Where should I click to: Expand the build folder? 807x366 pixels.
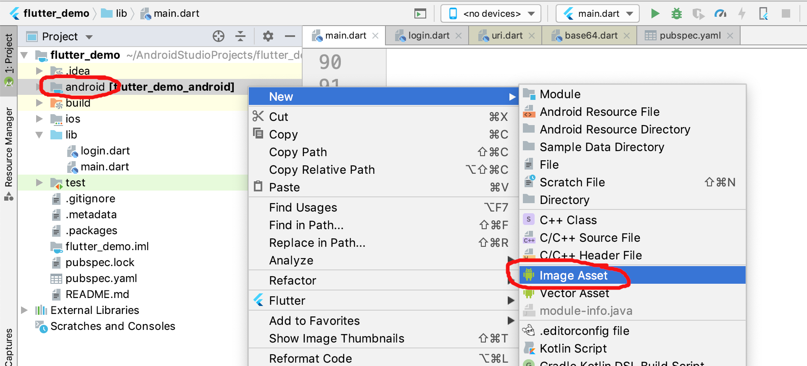click(x=40, y=103)
